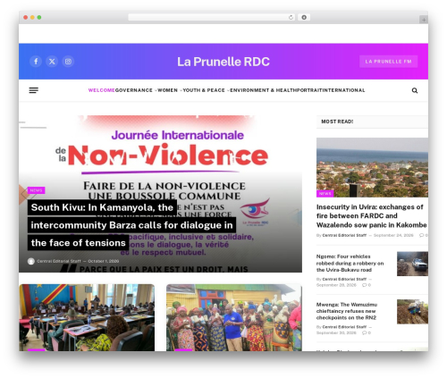
Task: Click the La Prunelle FM button
Action: pos(388,62)
